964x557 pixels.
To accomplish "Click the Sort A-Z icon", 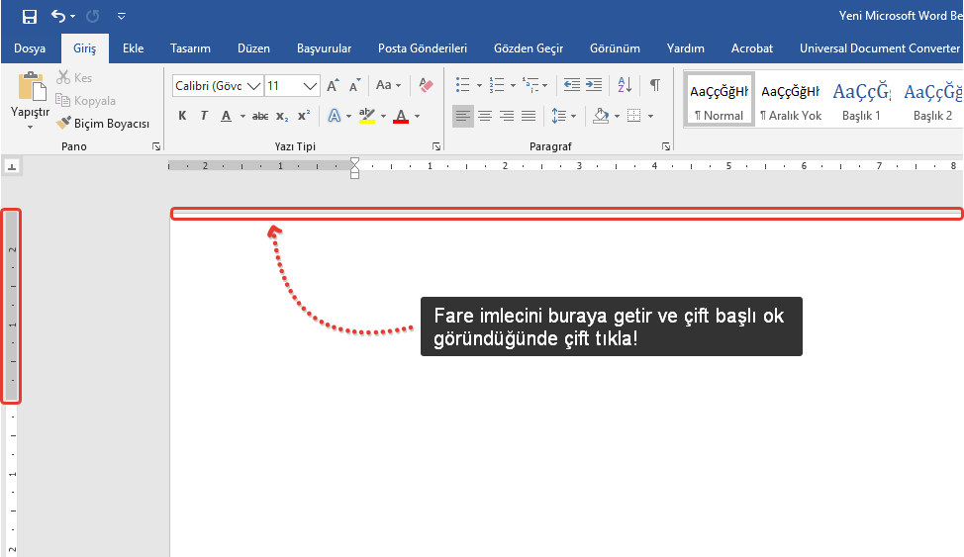I will (625, 86).
